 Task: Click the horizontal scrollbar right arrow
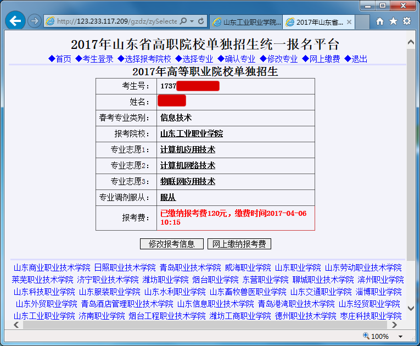401,325
